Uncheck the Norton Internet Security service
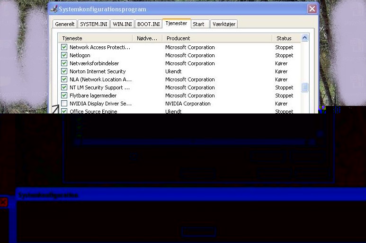The width and height of the screenshot is (366, 243). pos(64,71)
